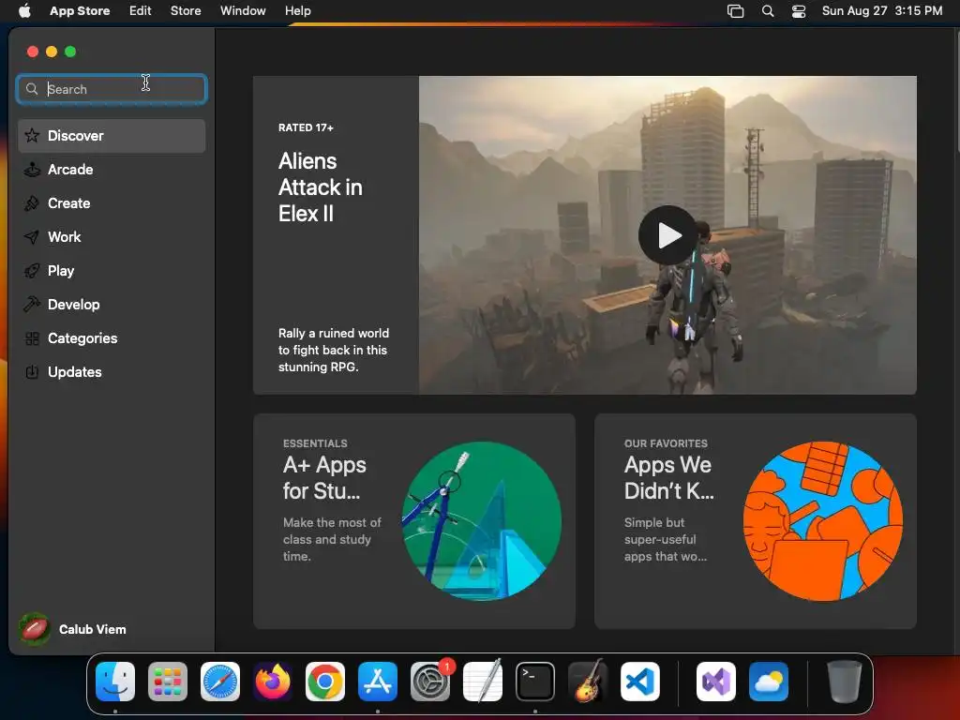The height and width of the screenshot is (720, 960).
Task: Open the Apple menu
Action: click(x=24, y=10)
